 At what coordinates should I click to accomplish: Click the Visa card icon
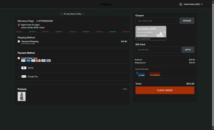click(43, 61)
